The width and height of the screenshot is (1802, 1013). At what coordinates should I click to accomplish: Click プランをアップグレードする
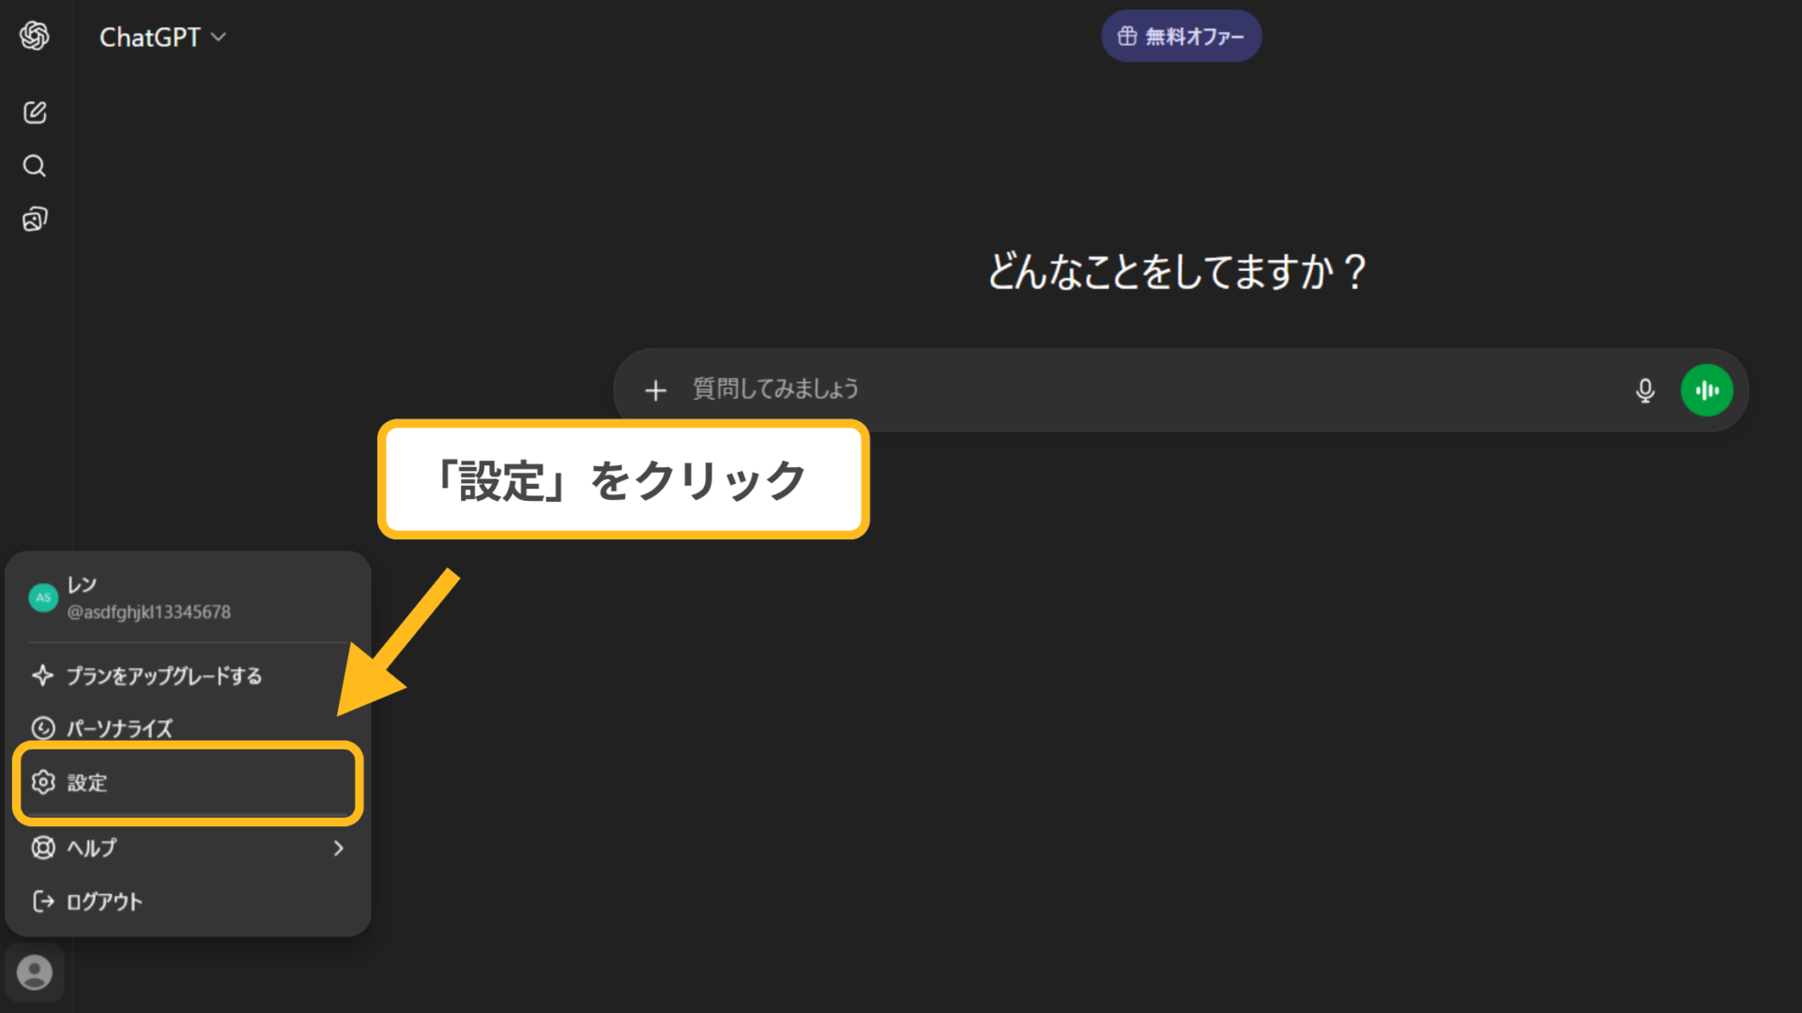tap(162, 675)
